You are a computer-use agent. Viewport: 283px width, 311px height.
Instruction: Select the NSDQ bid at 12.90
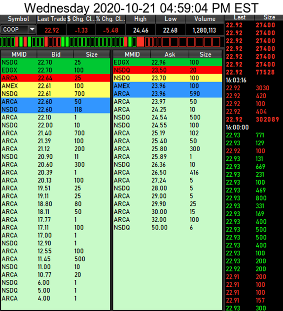click(x=55, y=243)
